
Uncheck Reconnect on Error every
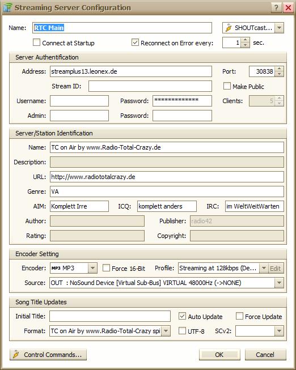[135, 42]
